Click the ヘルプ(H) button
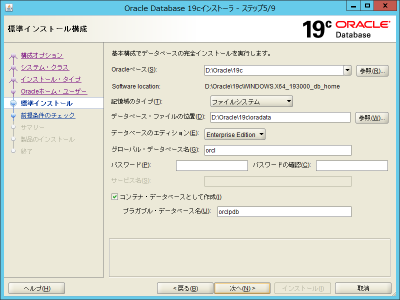 [36, 288]
